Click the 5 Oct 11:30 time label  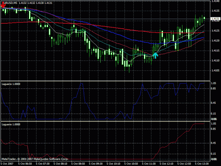pos(149,164)
